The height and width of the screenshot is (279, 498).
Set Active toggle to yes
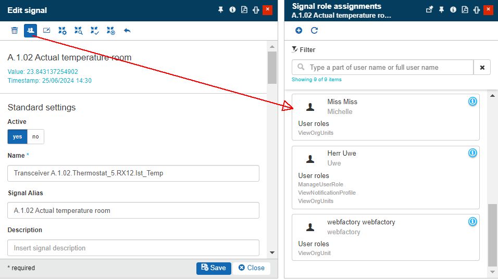(x=18, y=136)
